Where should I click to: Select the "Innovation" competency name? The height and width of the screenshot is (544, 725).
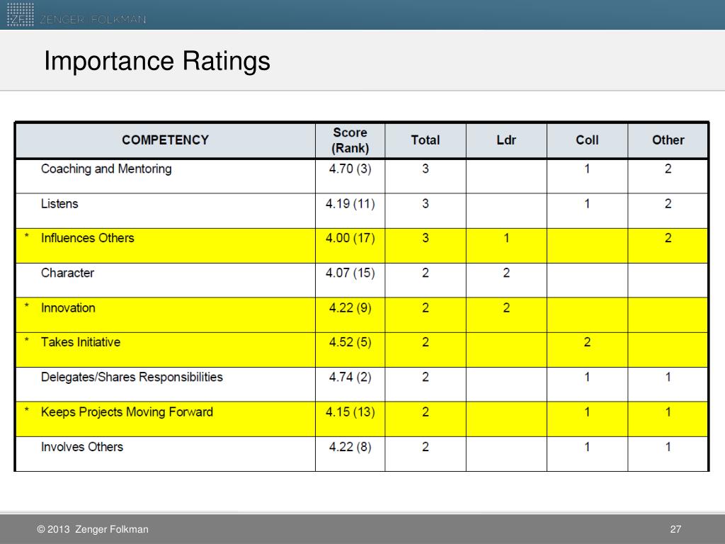click(68, 308)
